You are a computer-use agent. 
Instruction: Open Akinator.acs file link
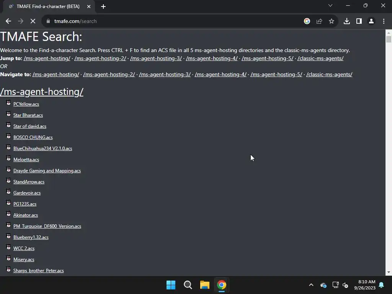[26, 215]
